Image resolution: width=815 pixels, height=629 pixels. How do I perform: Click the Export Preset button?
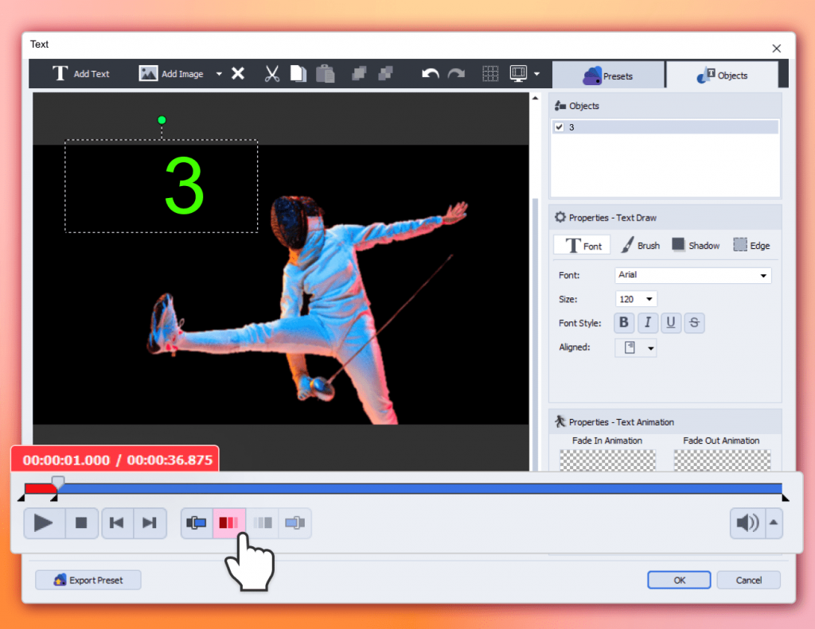coord(88,580)
